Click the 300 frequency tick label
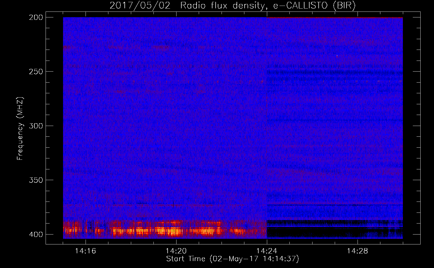Viewport: 434px width, 268px height. point(36,126)
